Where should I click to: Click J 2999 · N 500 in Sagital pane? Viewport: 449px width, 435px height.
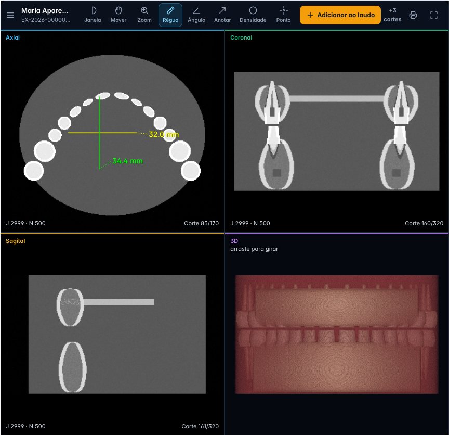tap(25, 426)
